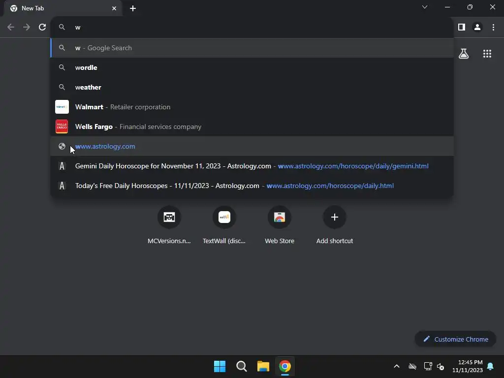This screenshot has width=504, height=378.
Task: Open File Explorer from the taskbar
Action: [x=263, y=366]
